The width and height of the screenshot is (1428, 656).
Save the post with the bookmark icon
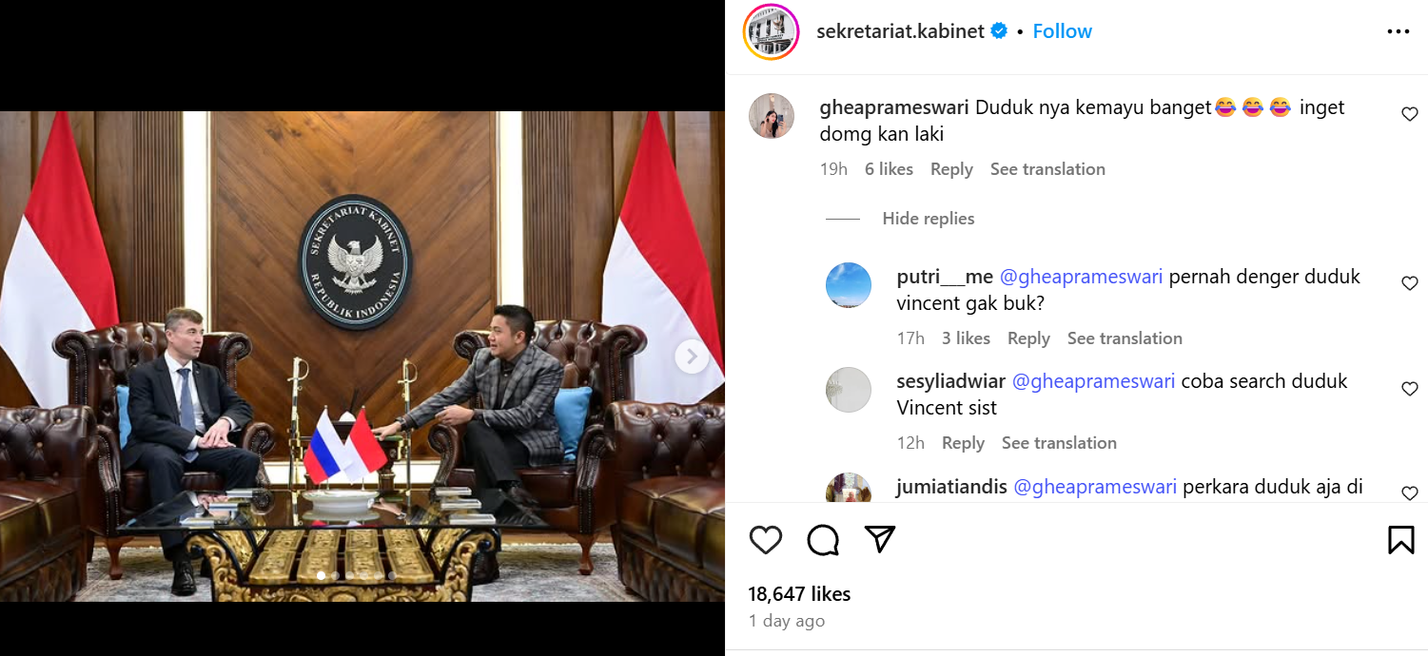[1400, 540]
